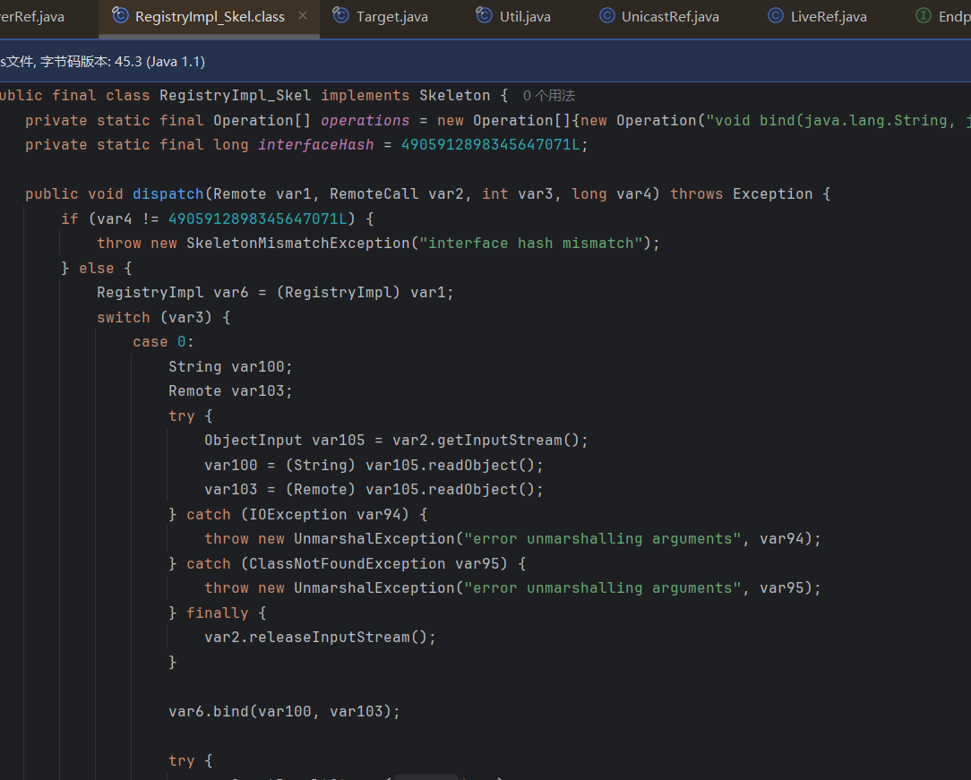
Task: Click the Skeleton interface name in the class declaration
Action: (454, 96)
